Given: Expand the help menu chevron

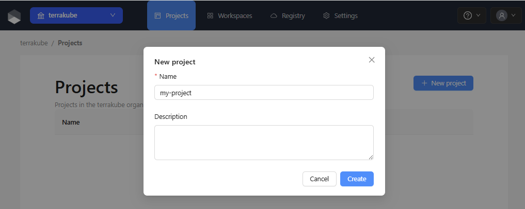Looking at the screenshot, I should (x=478, y=15).
